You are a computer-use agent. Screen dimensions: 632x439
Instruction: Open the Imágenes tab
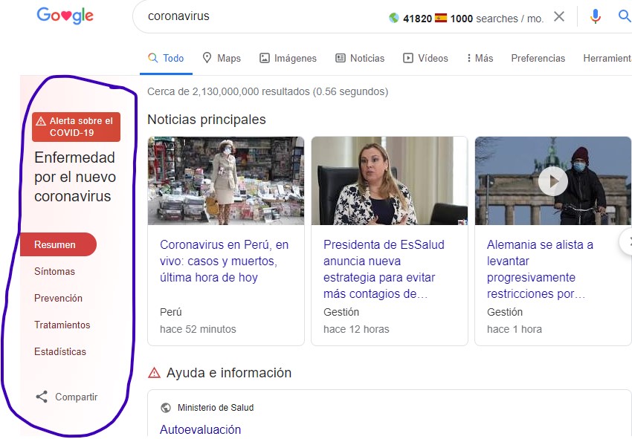point(288,59)
